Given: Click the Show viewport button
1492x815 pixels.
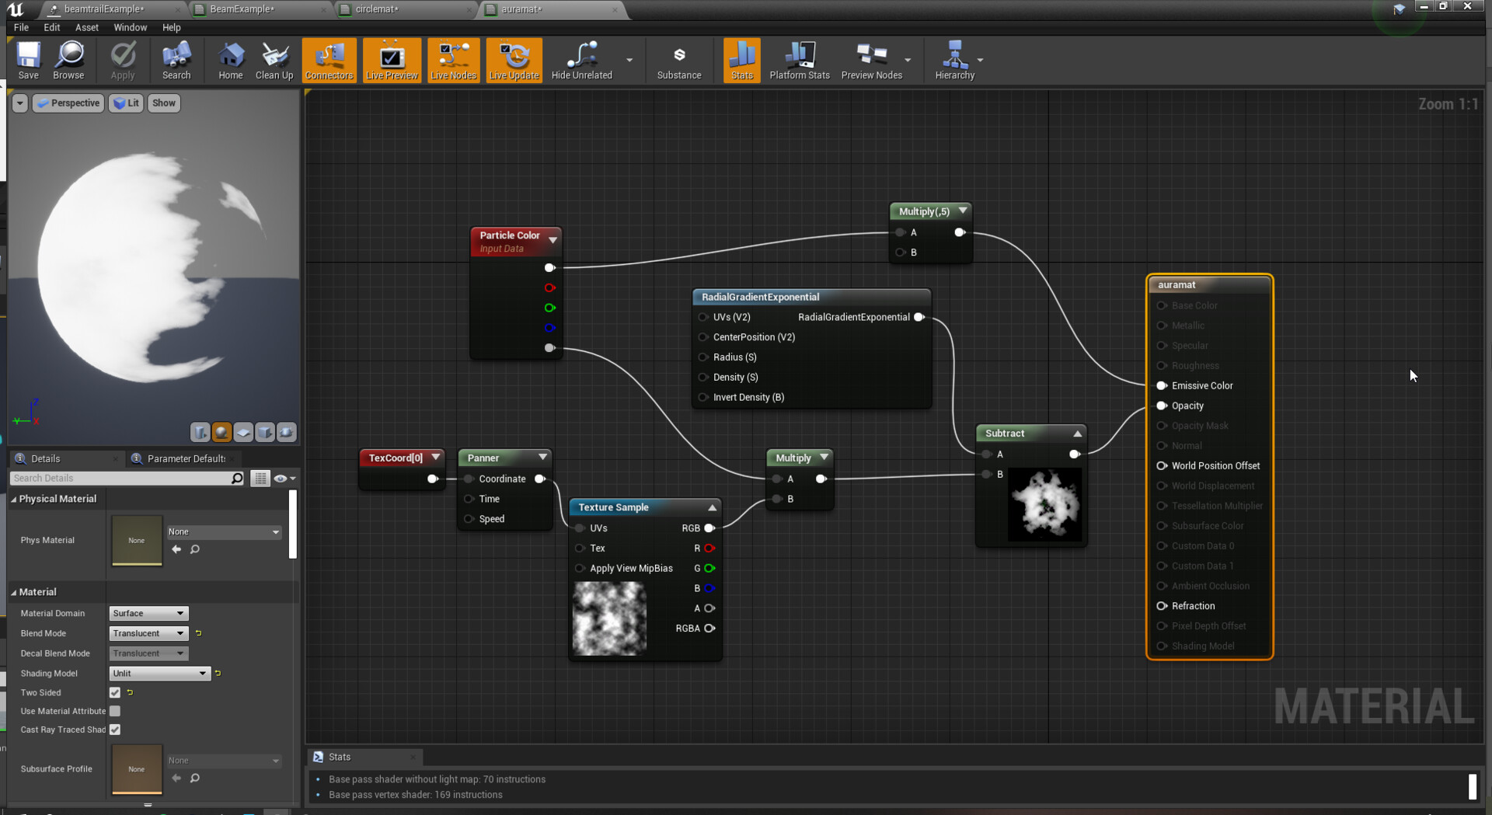Looking at the screenshot, I should (x=164, y=103).
